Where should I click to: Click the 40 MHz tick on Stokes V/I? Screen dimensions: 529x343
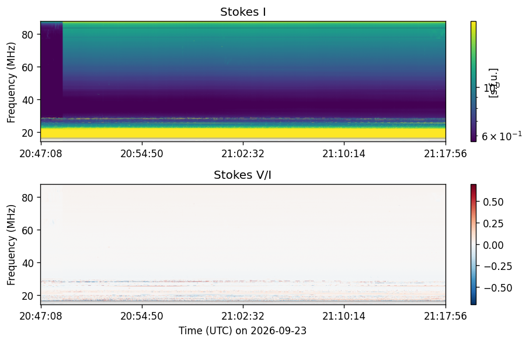point(27,263)
